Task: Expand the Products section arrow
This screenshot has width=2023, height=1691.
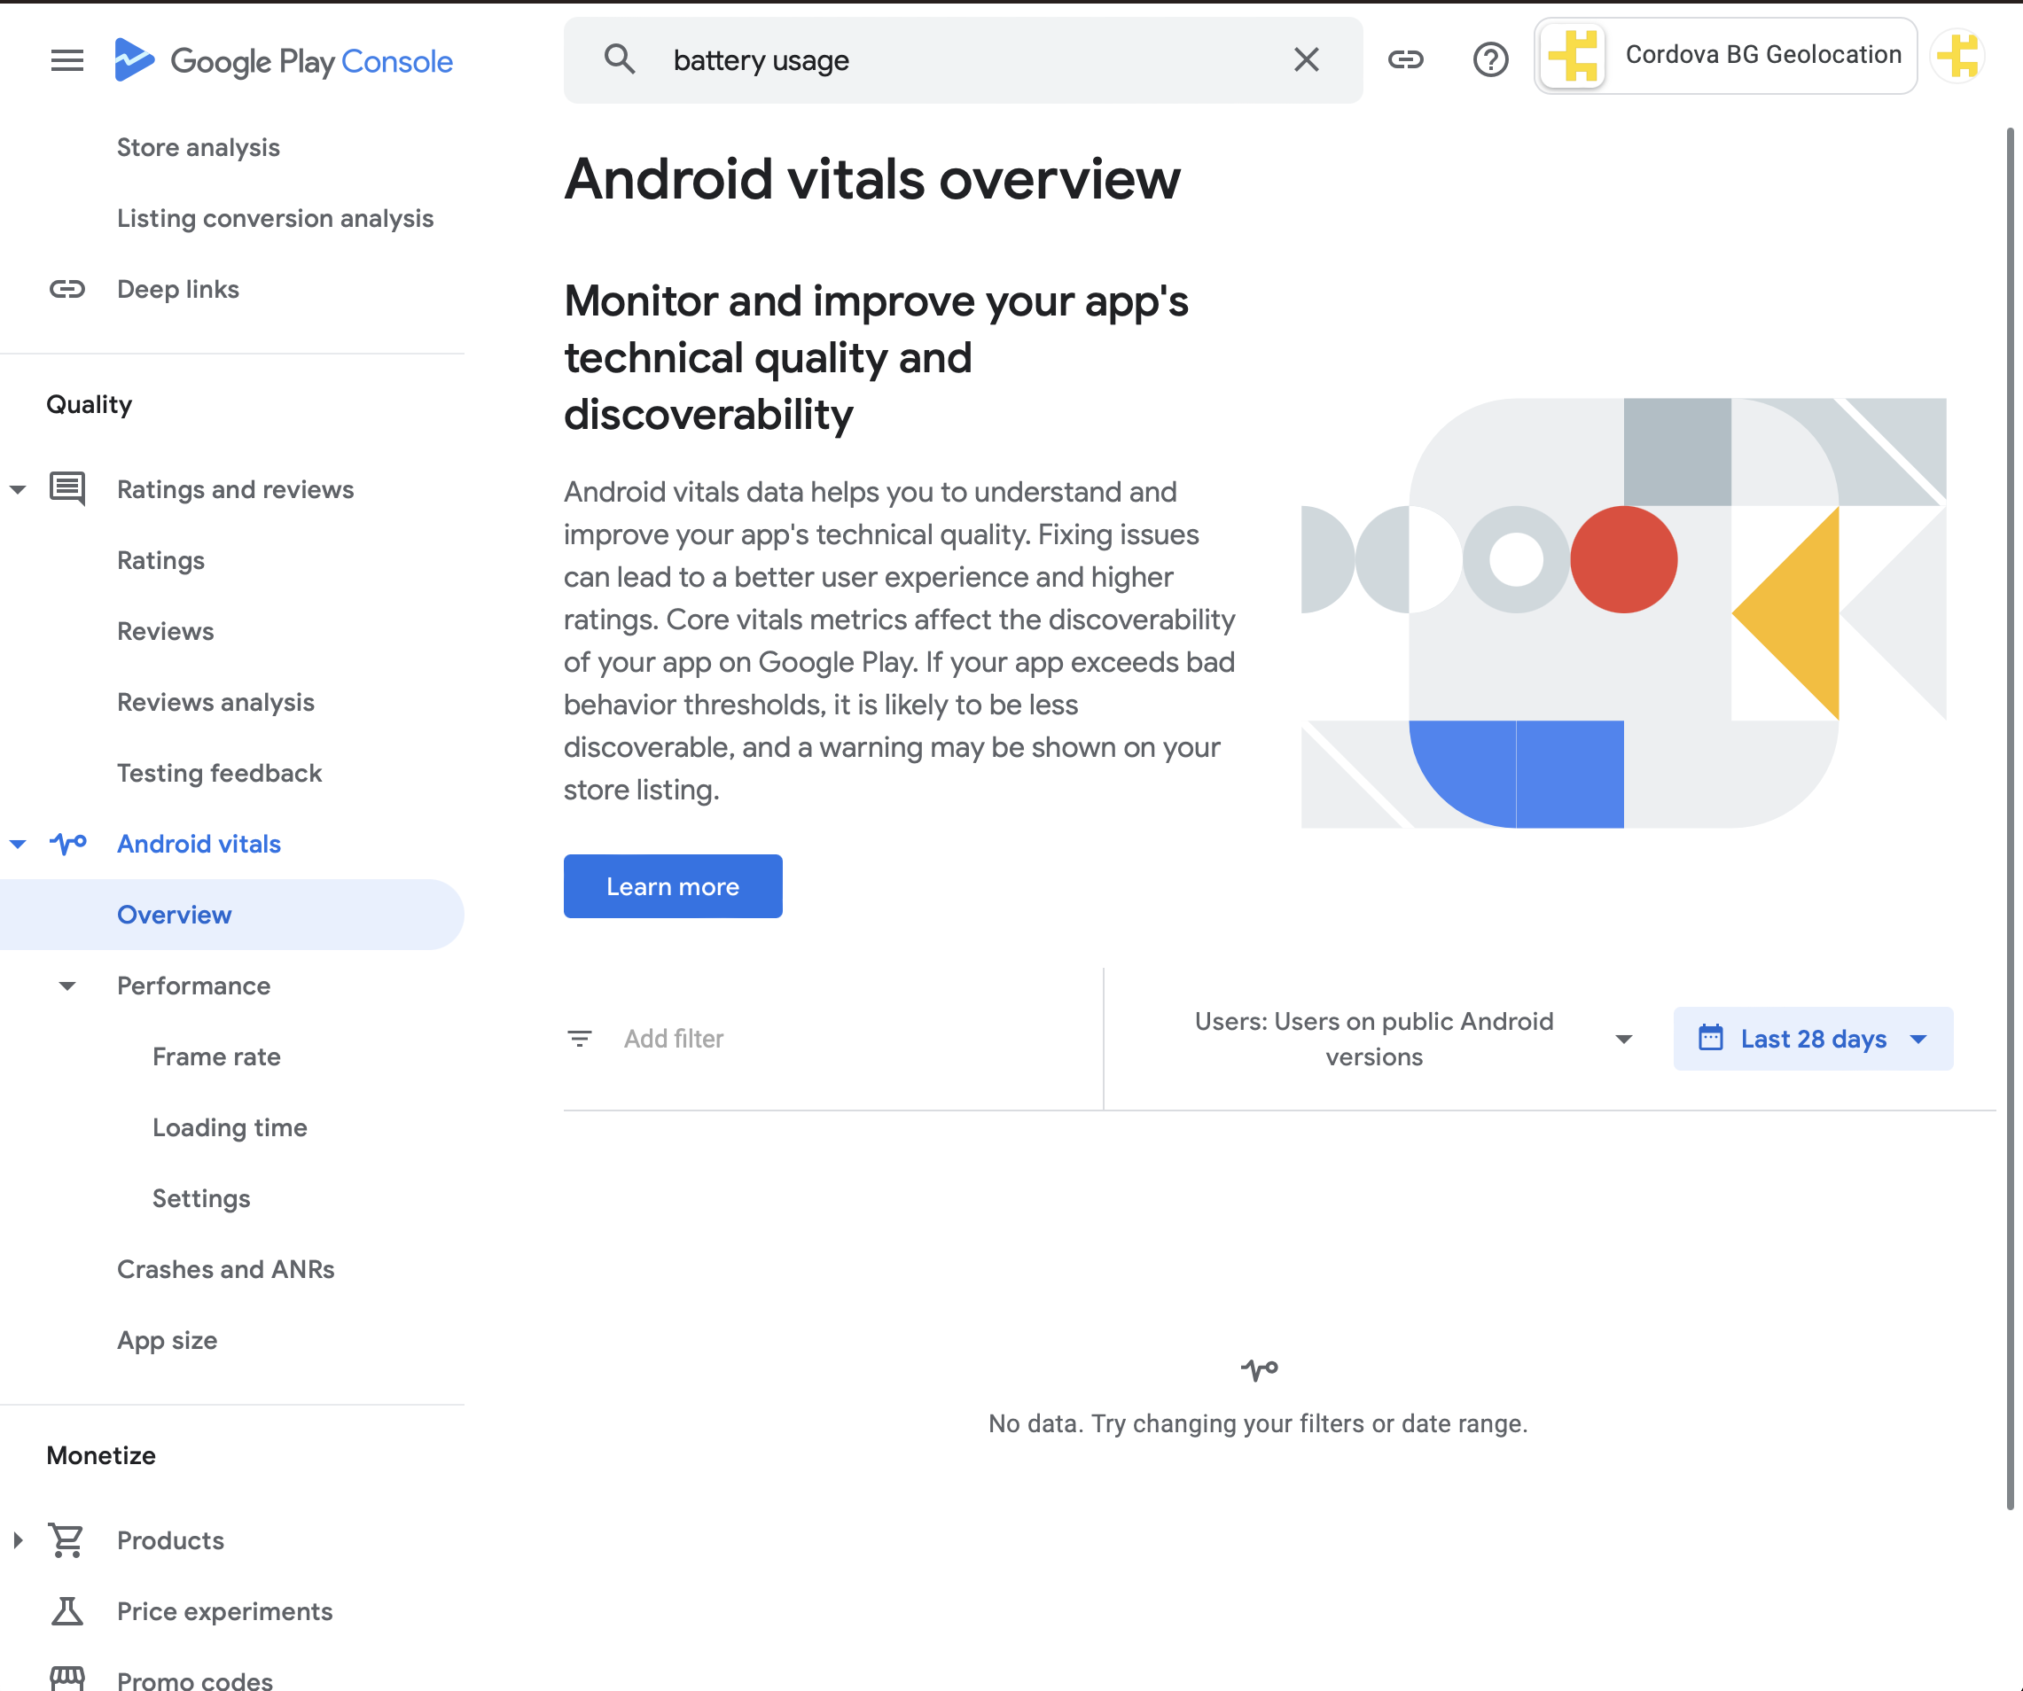Action: [x=18, y=1539]
